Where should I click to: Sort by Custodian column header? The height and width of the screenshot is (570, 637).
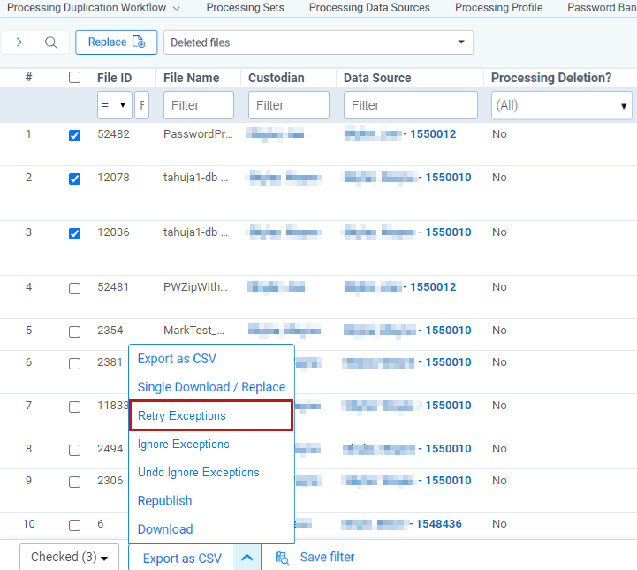pyautogui.click(x=277, y=78)
